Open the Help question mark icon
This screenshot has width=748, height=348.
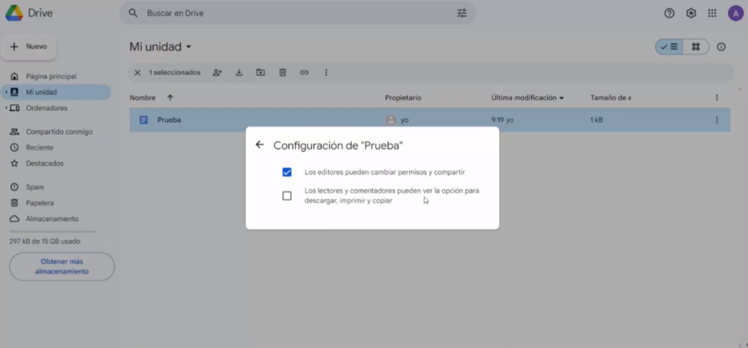669,13
